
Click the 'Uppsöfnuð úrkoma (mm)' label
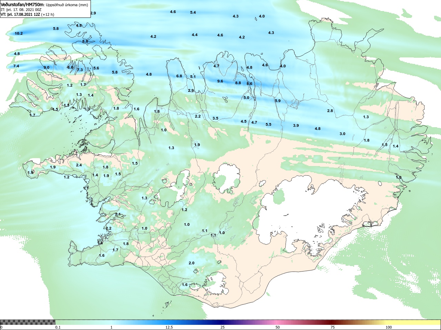(x=67, y=5)
